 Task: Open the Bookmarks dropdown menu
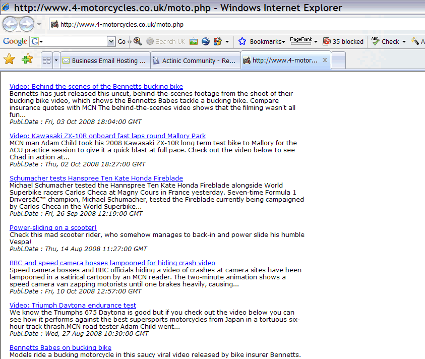coord(262,41)
